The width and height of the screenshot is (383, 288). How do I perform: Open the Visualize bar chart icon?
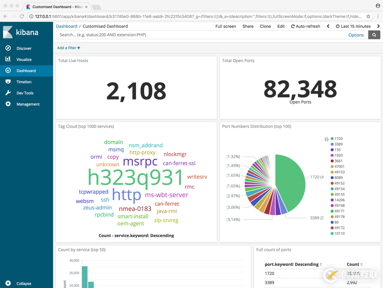coord(8,59)
